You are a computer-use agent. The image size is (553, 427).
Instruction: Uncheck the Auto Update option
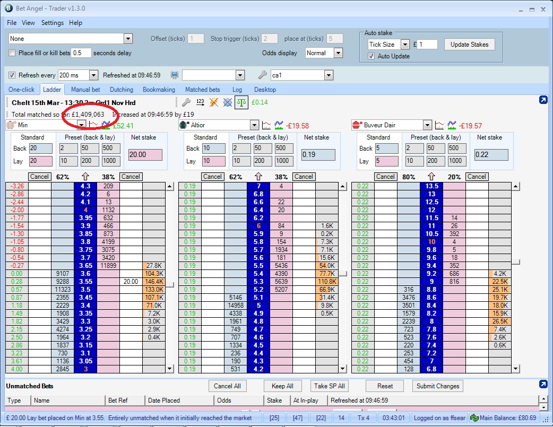[x=370, y=56]
